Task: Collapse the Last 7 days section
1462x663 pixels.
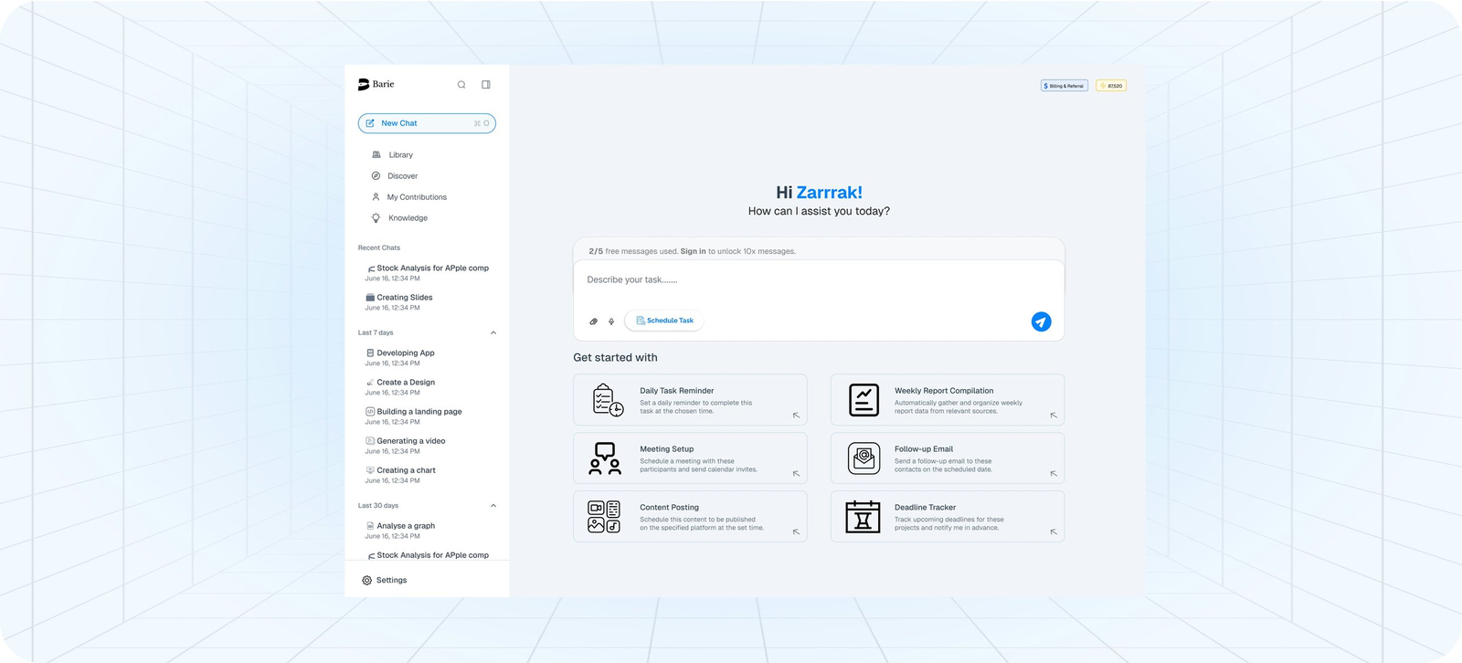Action: (x=493, y=333)
